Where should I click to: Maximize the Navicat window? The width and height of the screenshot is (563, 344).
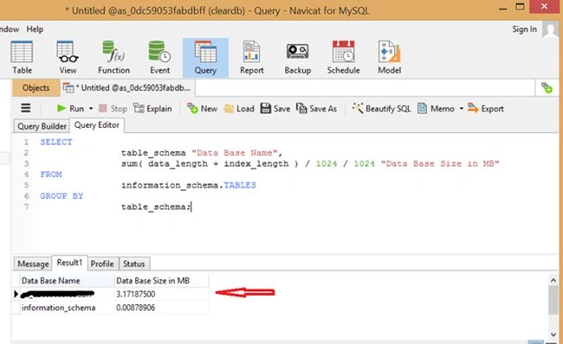[520, 6]
